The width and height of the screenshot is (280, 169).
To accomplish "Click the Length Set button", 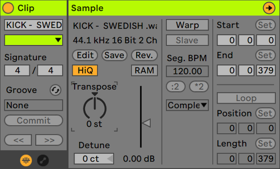I will (266, 143).
